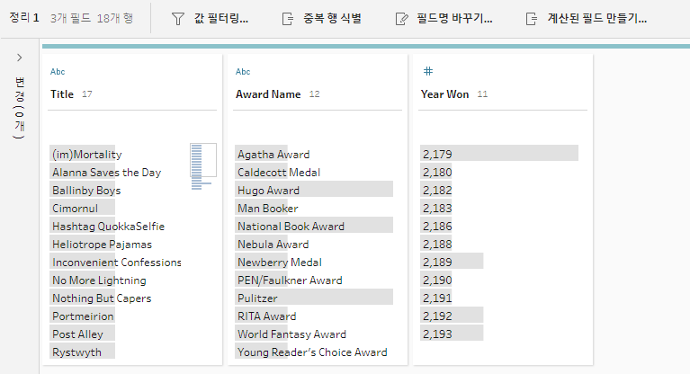690x374 pixels.
Task: Select Young Reader's Choice Award value
Action: pos(312,352)
